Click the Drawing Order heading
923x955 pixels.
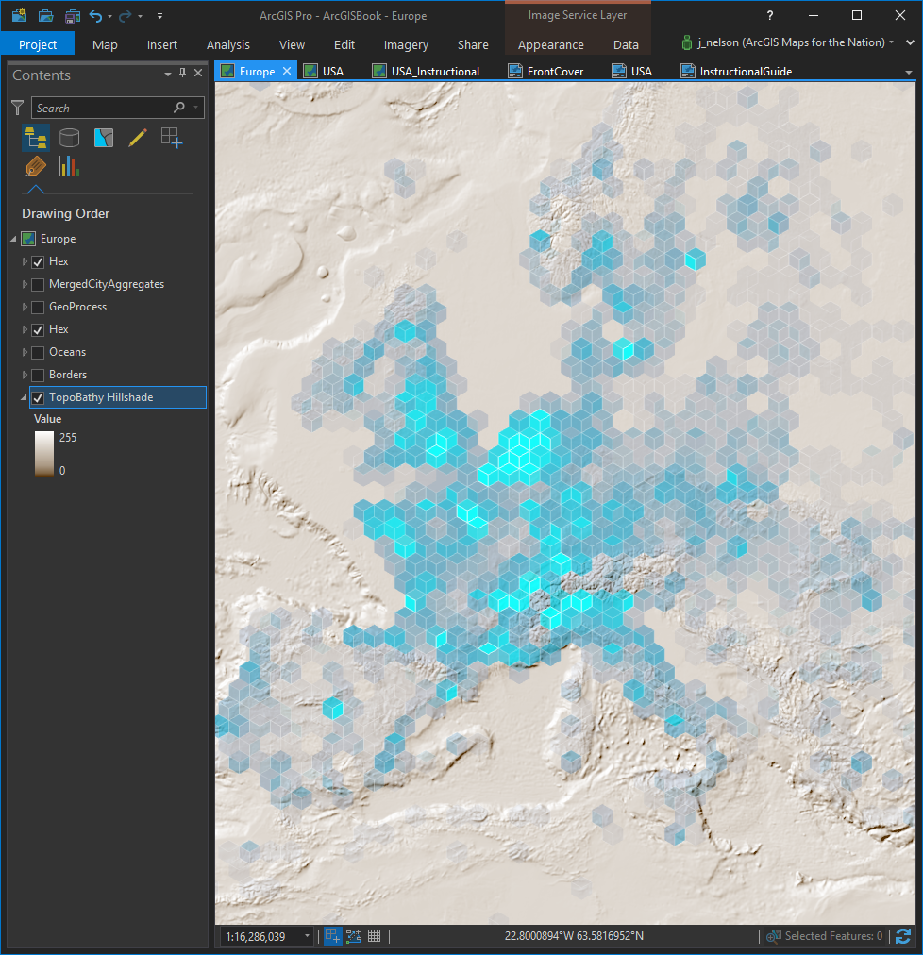pos(66,213)
